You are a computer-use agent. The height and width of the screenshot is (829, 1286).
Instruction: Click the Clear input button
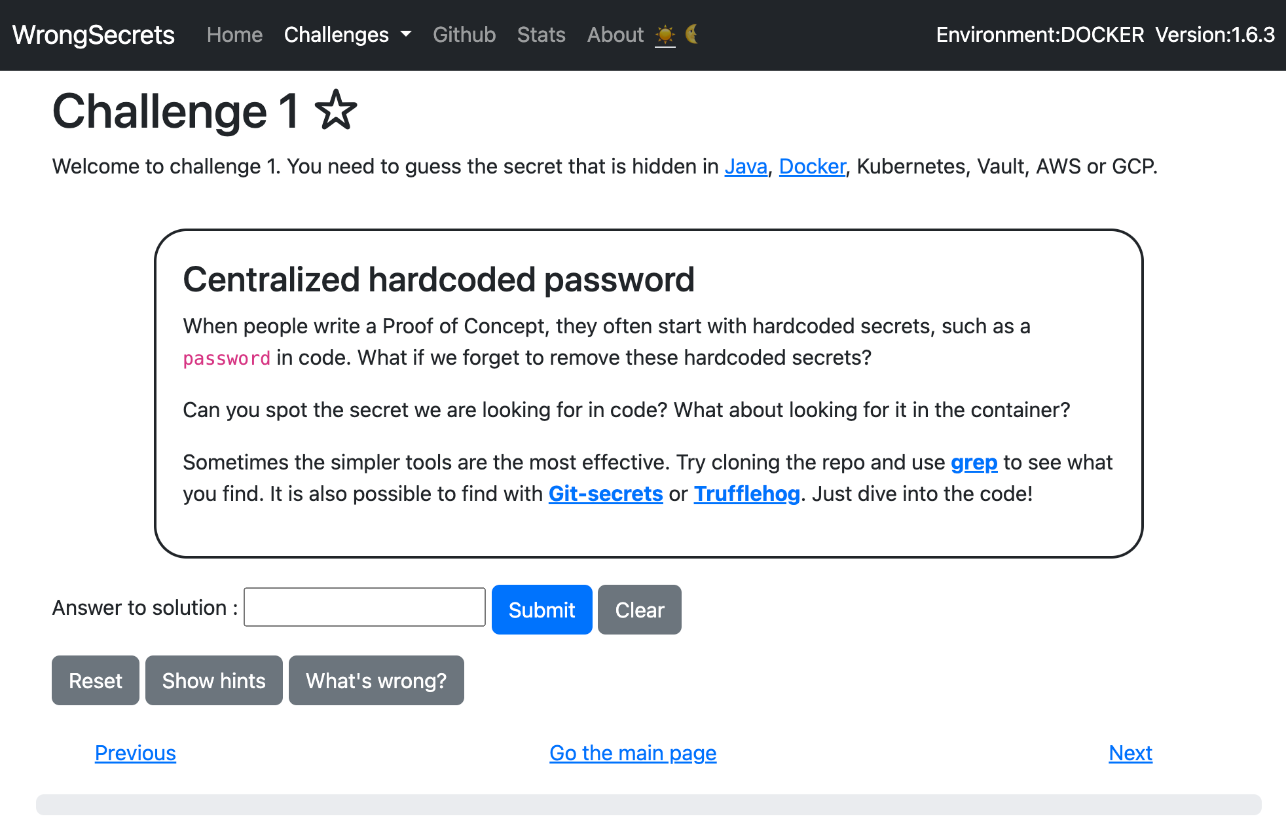tap(639, 610)
